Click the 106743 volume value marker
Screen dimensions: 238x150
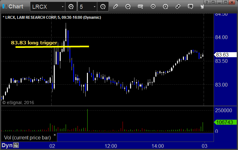click(225, 122)
